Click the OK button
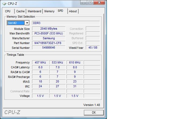171x119 pixels. pyautogui.click(x=94, y=113)
